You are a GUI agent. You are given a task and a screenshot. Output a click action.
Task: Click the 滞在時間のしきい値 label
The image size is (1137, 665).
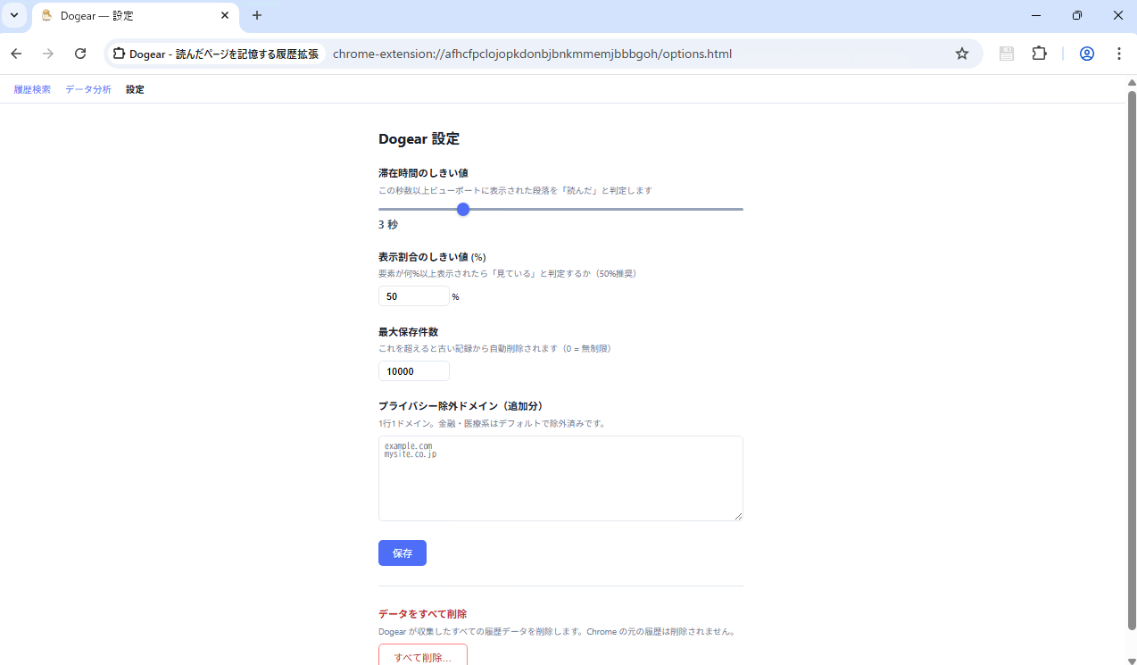coord(423,173)
